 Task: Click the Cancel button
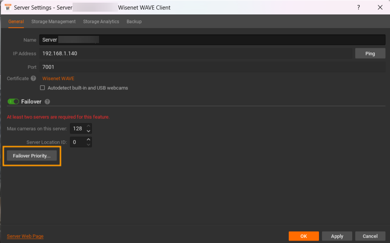click(x=370, y=236)
